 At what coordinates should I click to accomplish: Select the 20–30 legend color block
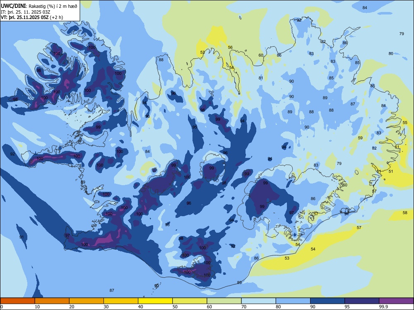87,301
